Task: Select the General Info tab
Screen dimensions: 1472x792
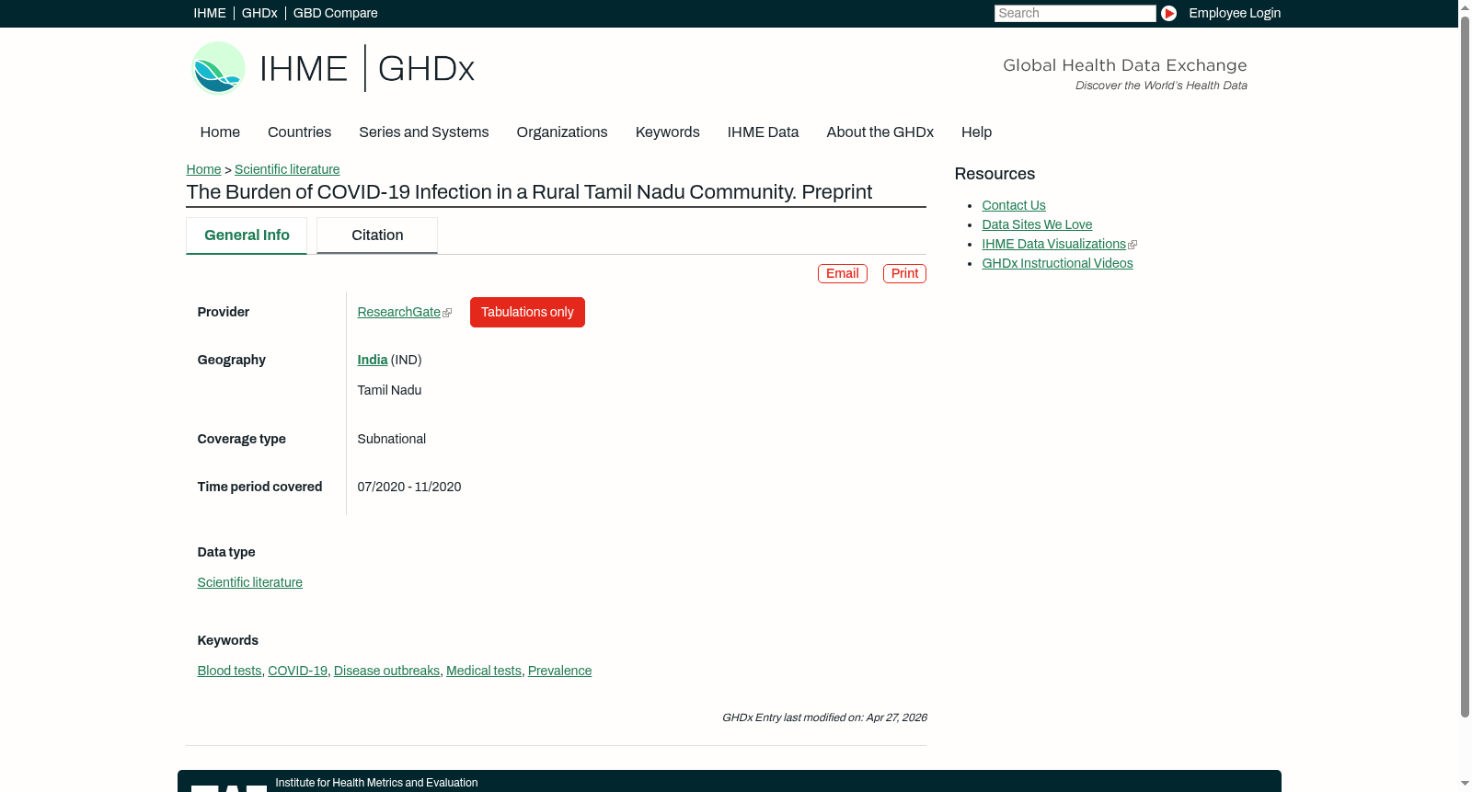Action: click(x=247, y=235)
